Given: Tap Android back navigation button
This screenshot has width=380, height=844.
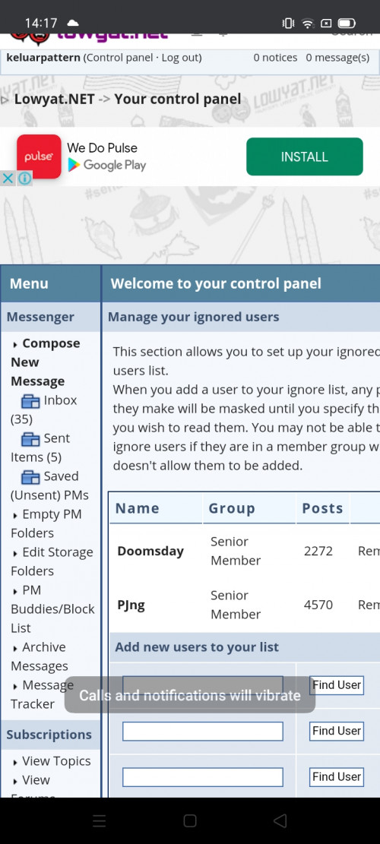Looking at the screenshot, I should tap(280, 820).
